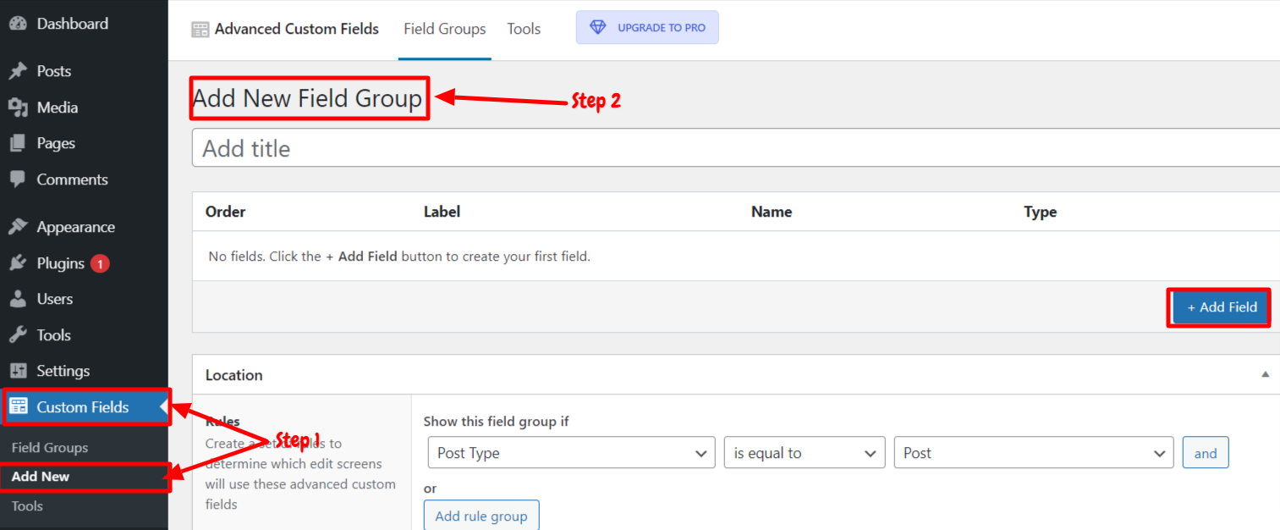Click into the Add title field
Screen dimensions: 1280x530
pyautogui.click(x=736, y=148)
